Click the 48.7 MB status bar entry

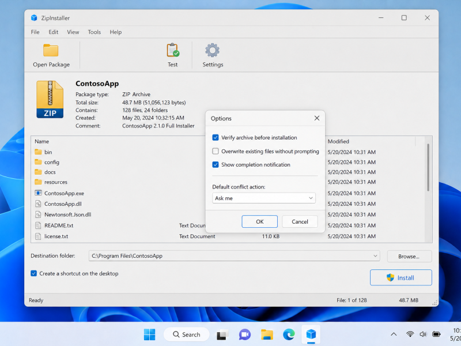409,300
